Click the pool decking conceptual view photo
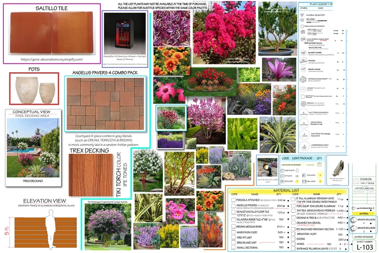The width and height of the screenshot is (379, 253). tap(33, 148)
